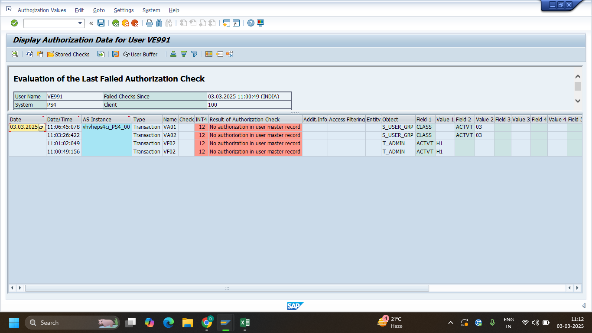Click the green Back arrow icon

[x=116, y=23]
